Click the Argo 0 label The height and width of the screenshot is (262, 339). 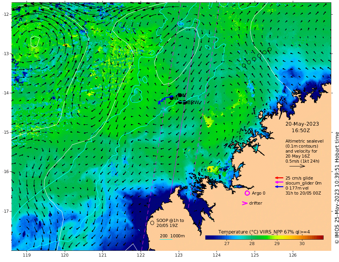pyautogui.click(x=258, y=193)
